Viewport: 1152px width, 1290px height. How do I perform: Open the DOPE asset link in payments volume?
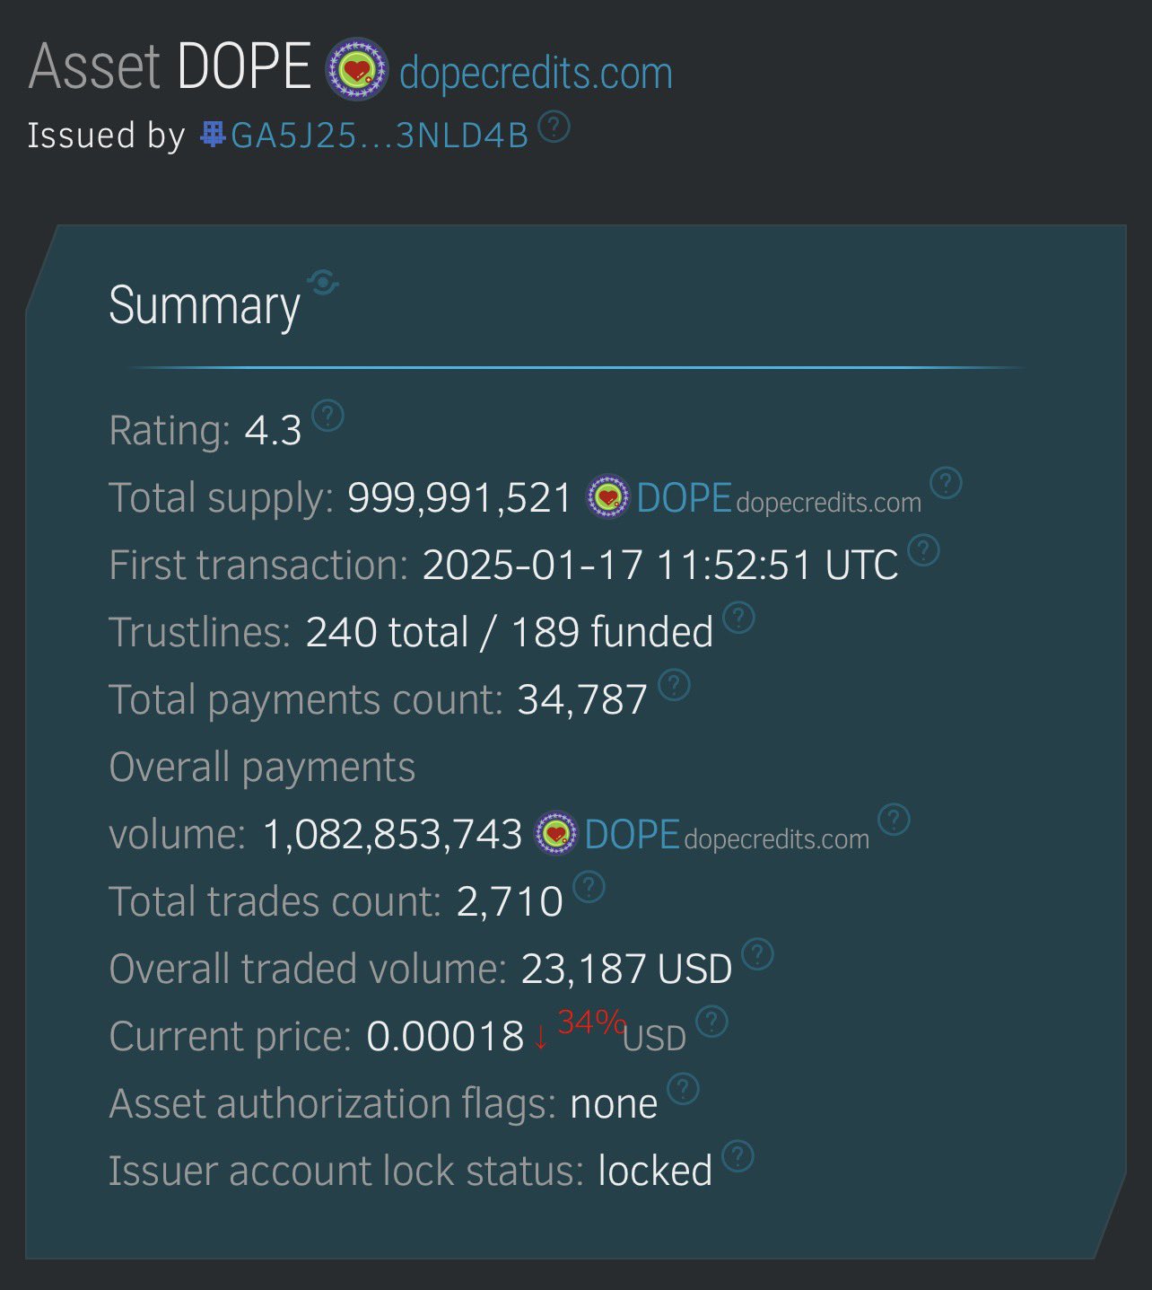(x=632, y=835)
